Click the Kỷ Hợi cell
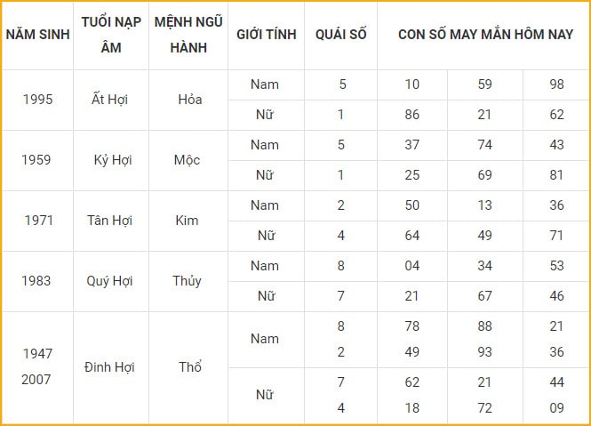This screenshot has height=426, width=591. [113, 160]
